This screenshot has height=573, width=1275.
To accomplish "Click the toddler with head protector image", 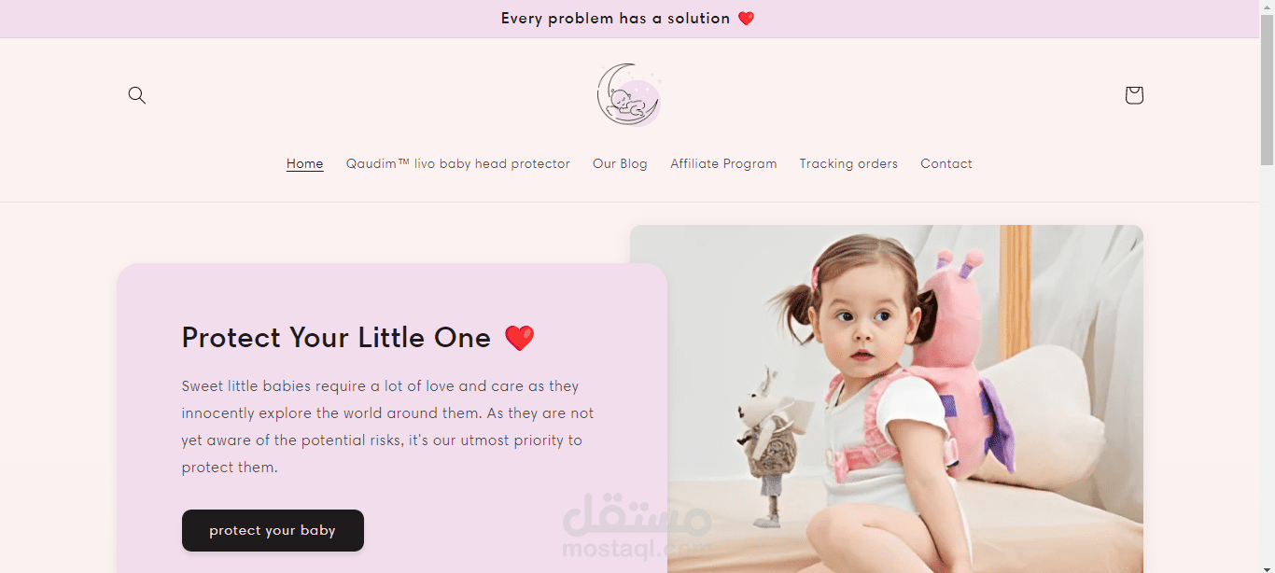I will click(887, 398).
